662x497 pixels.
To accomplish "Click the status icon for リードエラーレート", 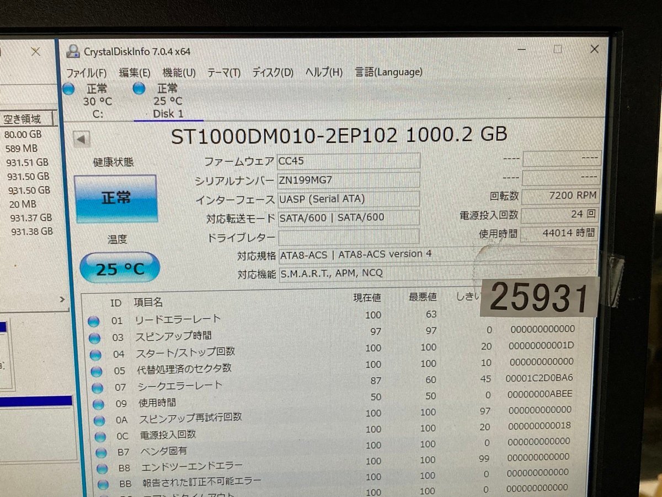I will click(94, 321).
